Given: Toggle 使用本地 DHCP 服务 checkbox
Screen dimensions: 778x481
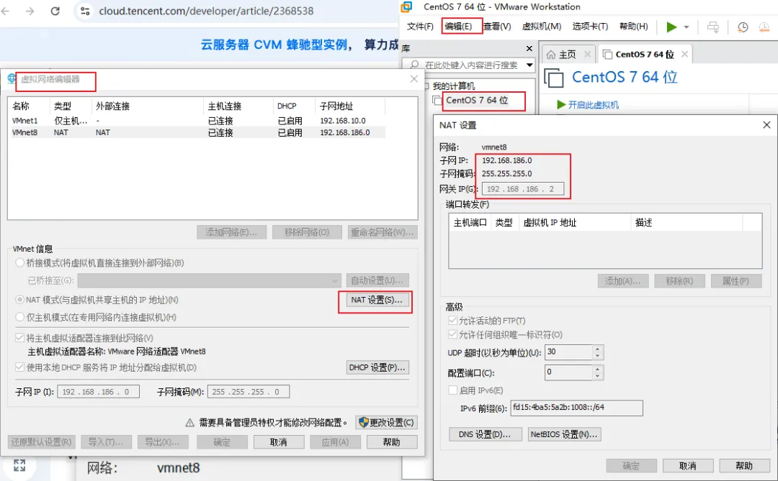Looking at the screenshot, I should [20, 367].
